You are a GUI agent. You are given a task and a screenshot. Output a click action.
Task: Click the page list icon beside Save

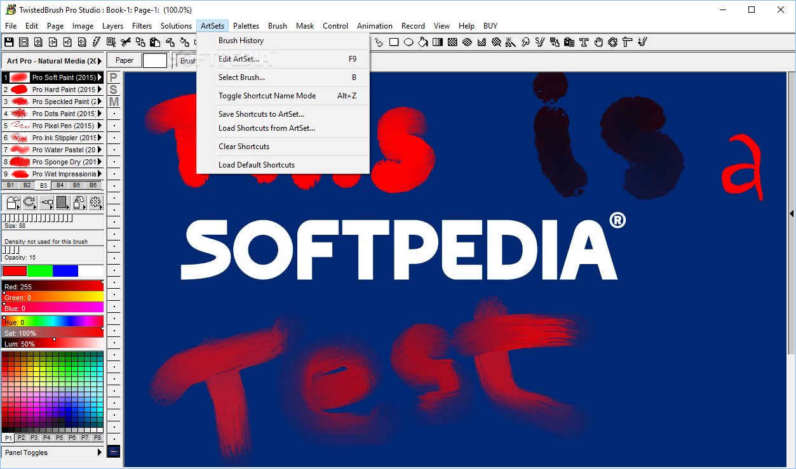click(x=24, y=42)
